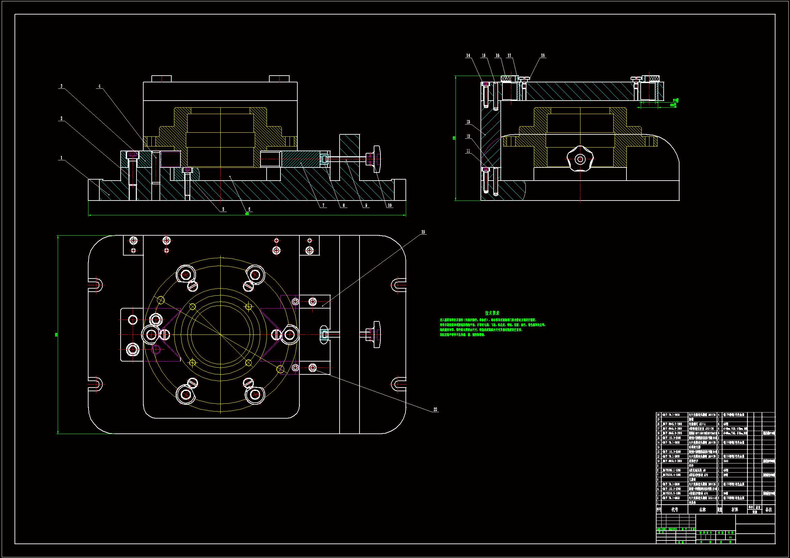Viewport: 790px width, 558px height.
Task: Select callout number 13 in side view
Action: coord(468,122)
